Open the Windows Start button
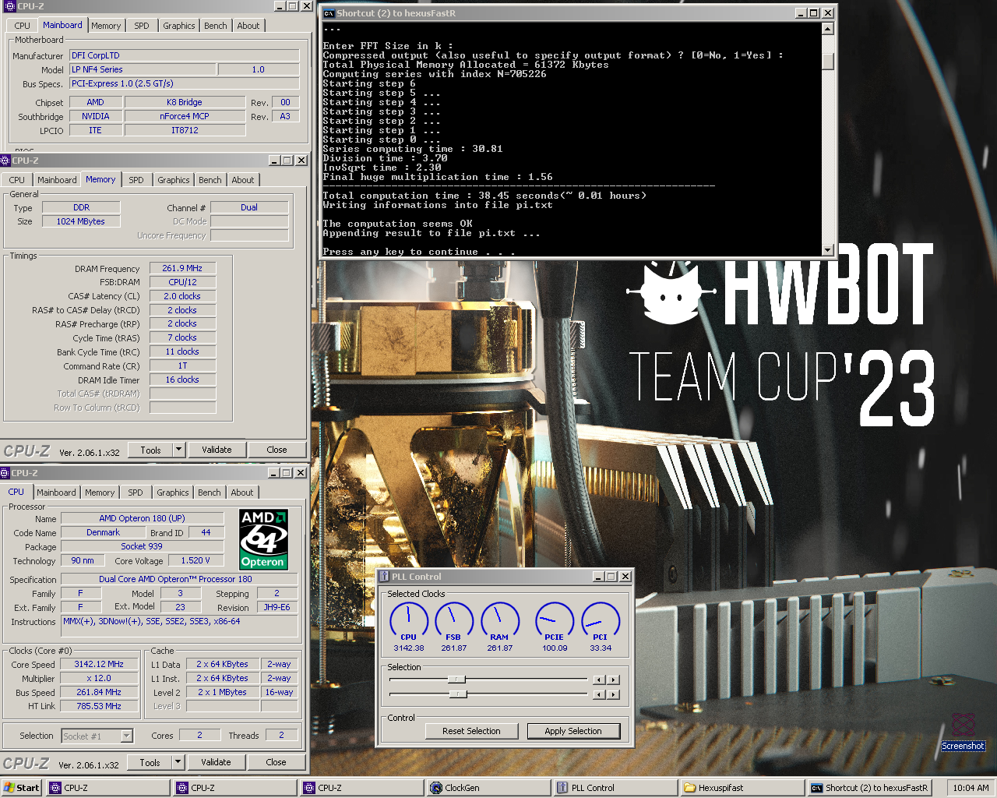 coord(21,788)
